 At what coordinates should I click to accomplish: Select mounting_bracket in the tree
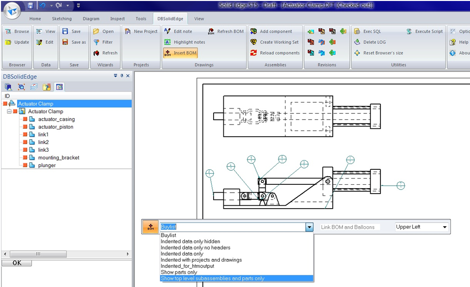click(x=59, y=158)
